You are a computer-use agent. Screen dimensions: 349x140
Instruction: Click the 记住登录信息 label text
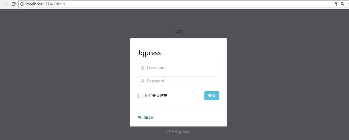(x=156, y=96)
